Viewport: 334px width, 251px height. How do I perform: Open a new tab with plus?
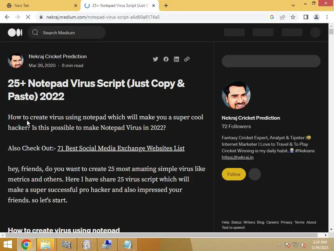tap(166, 6)
